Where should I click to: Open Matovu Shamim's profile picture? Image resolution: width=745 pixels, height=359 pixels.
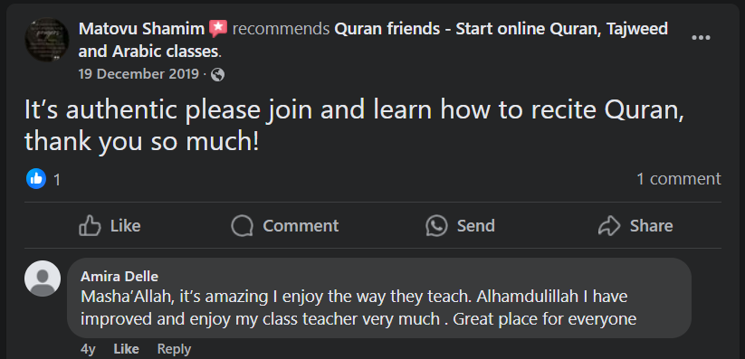[x=47, y=40]
